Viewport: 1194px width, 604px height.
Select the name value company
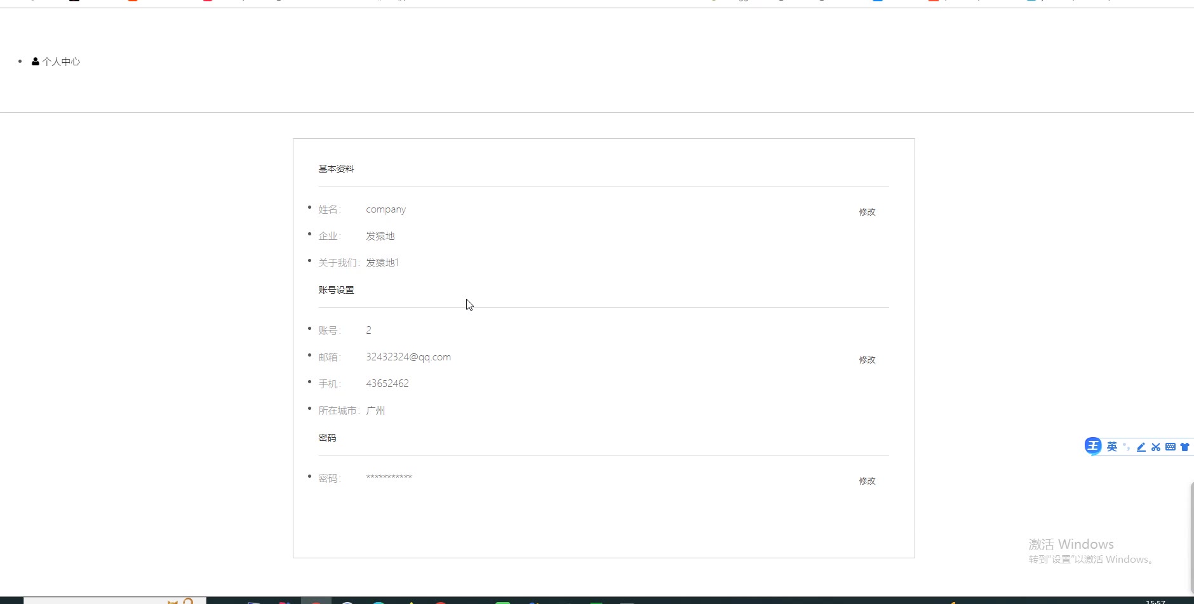pos(386,209)
